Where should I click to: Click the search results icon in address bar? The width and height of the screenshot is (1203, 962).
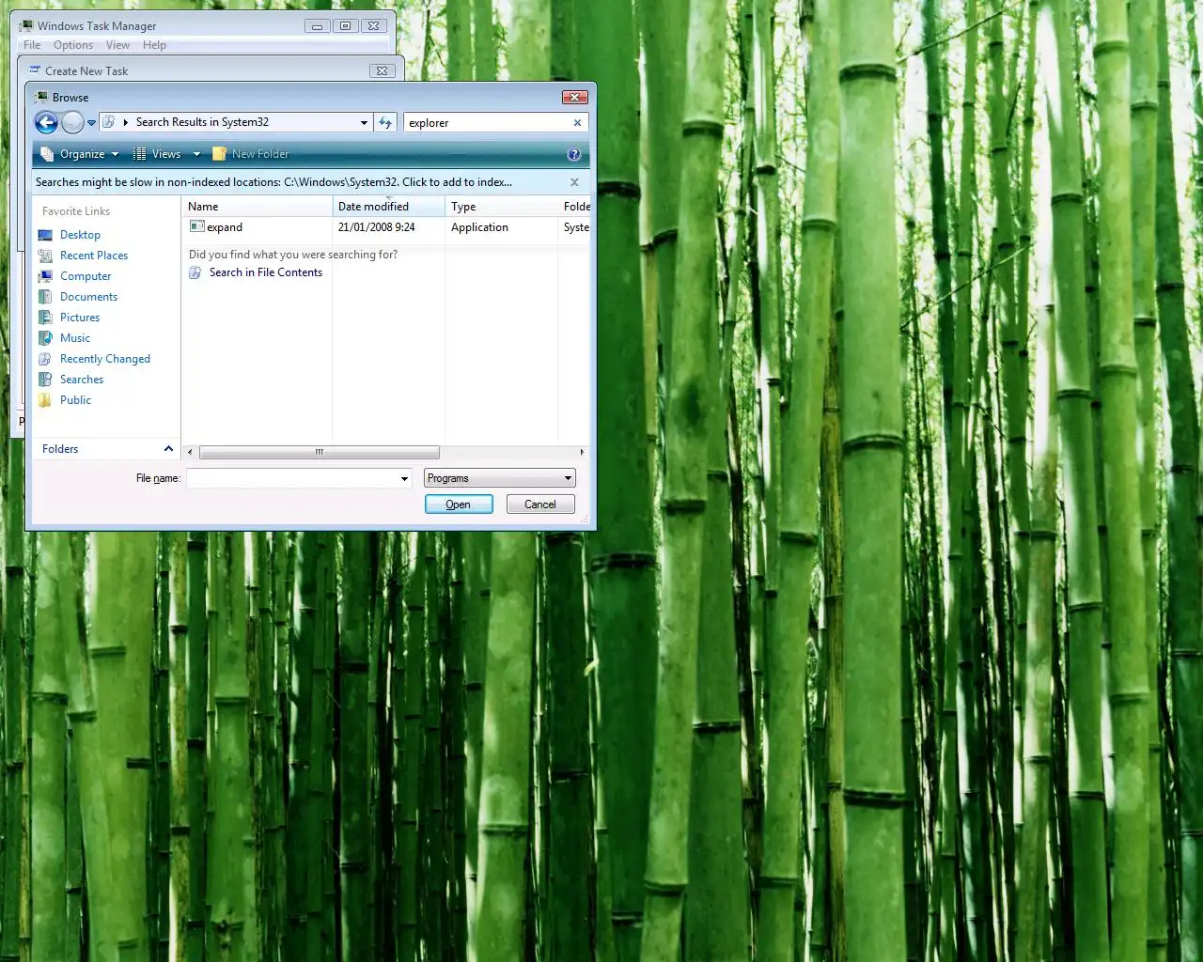tap(109, 122)
